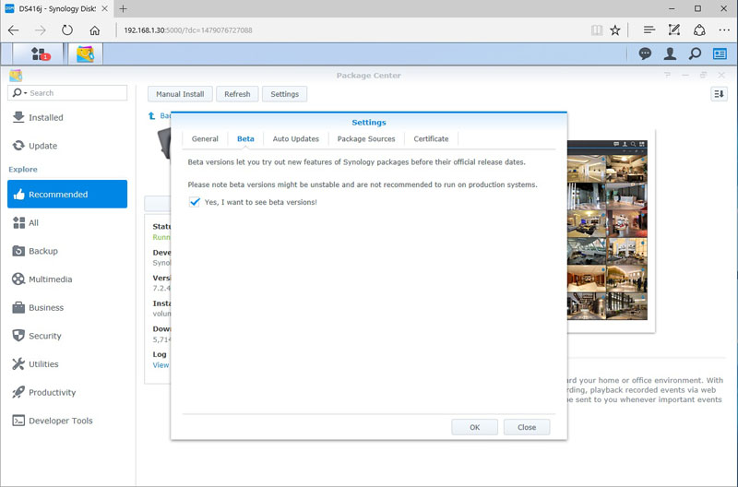This screenshot has width=738, height=487.
Task: Click the thumbs-up Recommended icon
Action: (x=18, y=195)
